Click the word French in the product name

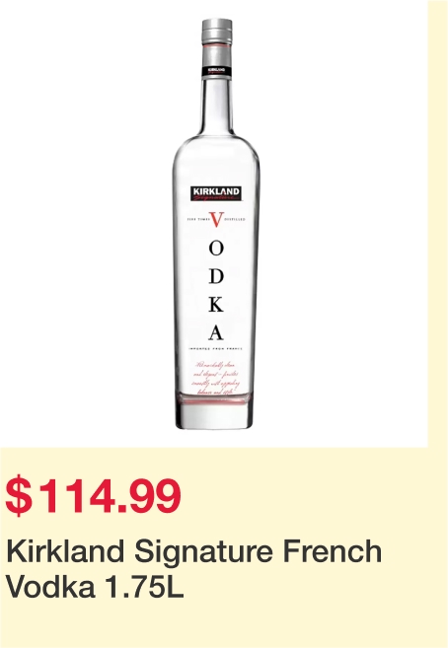point(333,551)
